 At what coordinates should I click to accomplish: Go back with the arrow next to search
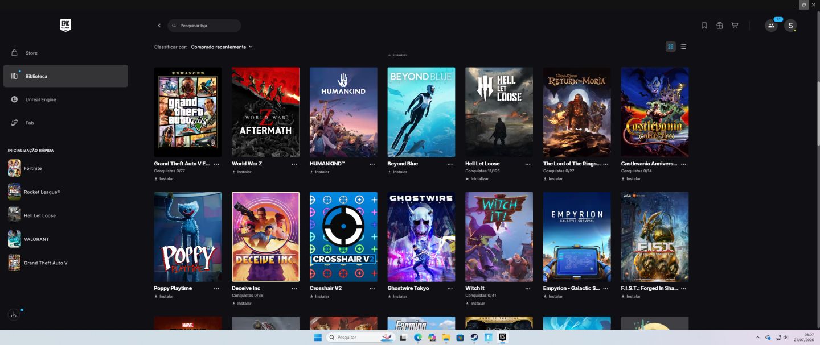pyautogui.click(x=159, y=26)
